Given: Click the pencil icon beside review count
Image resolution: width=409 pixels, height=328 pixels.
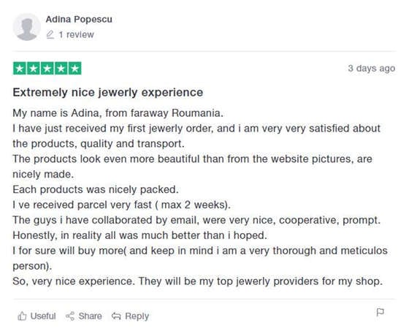Looking at the screenshot, I should [50, 34].
